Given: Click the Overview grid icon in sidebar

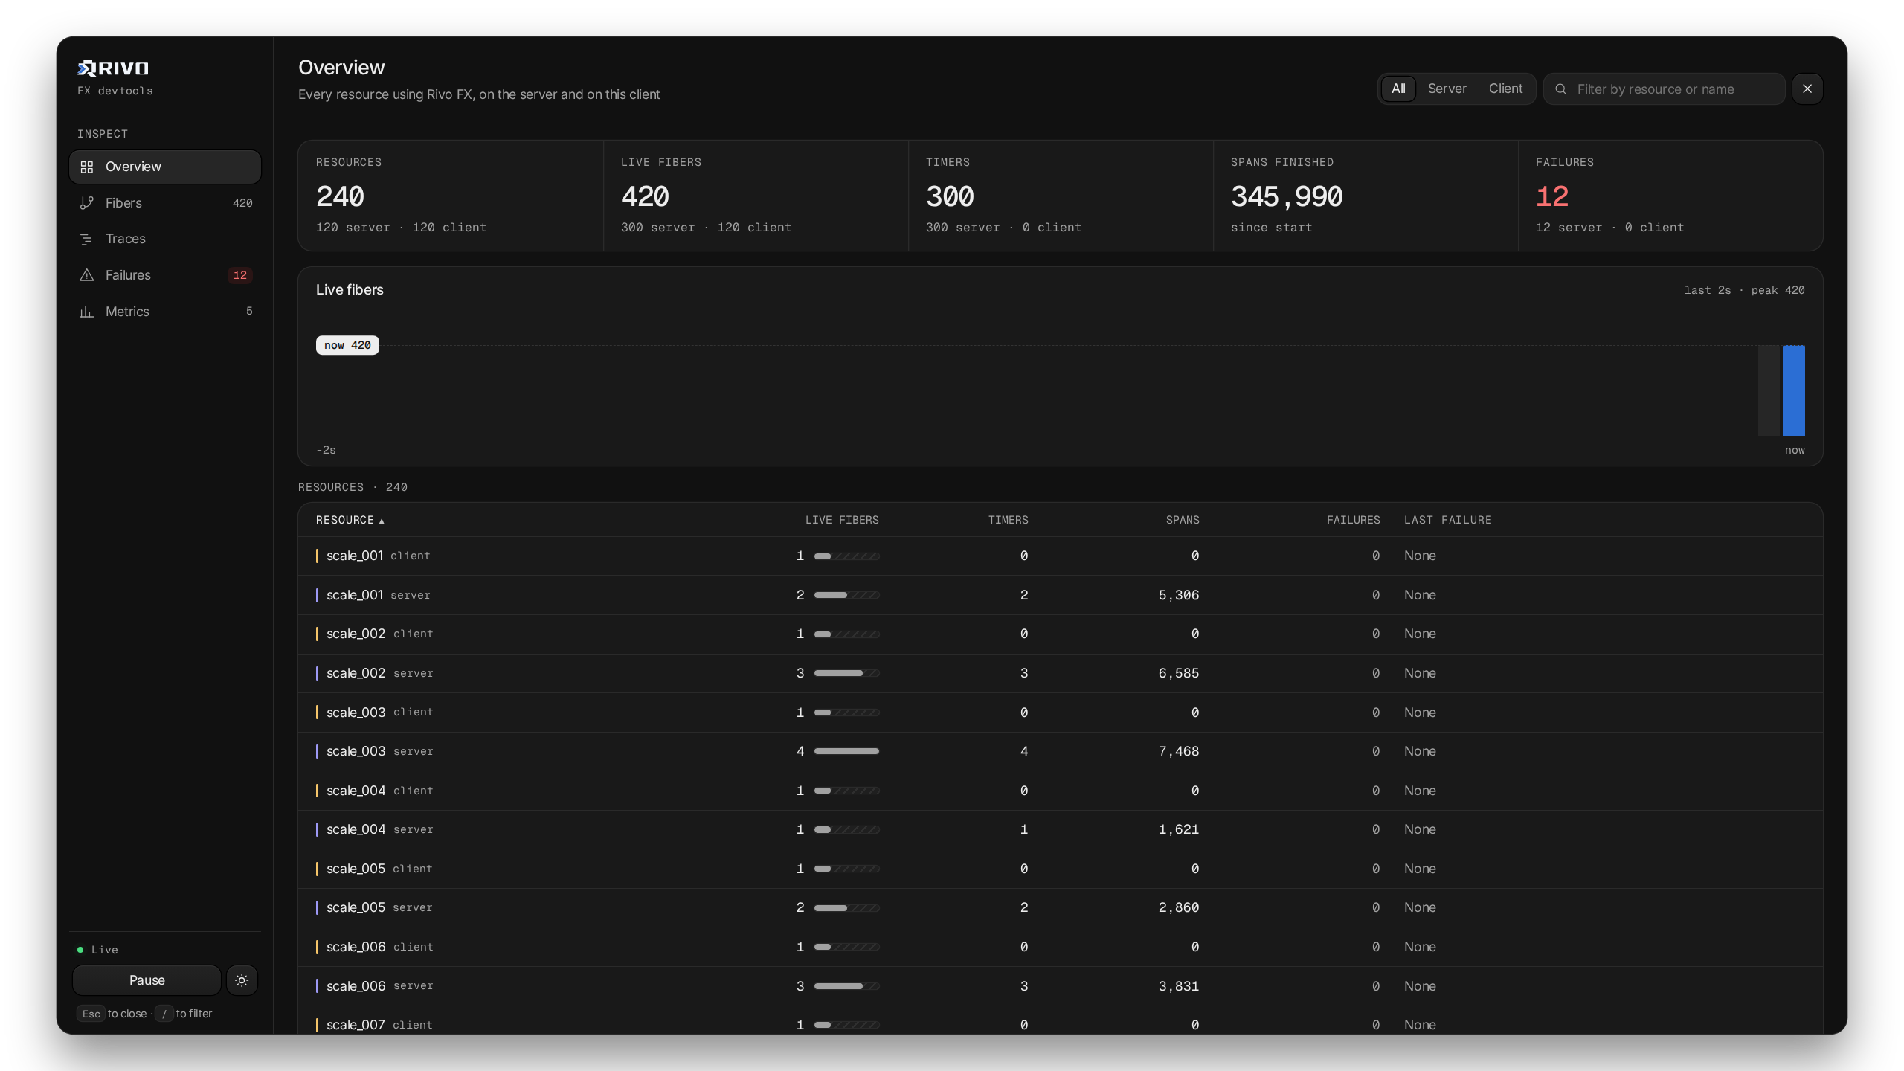Looking at the screenshot, I should (87, 167).
